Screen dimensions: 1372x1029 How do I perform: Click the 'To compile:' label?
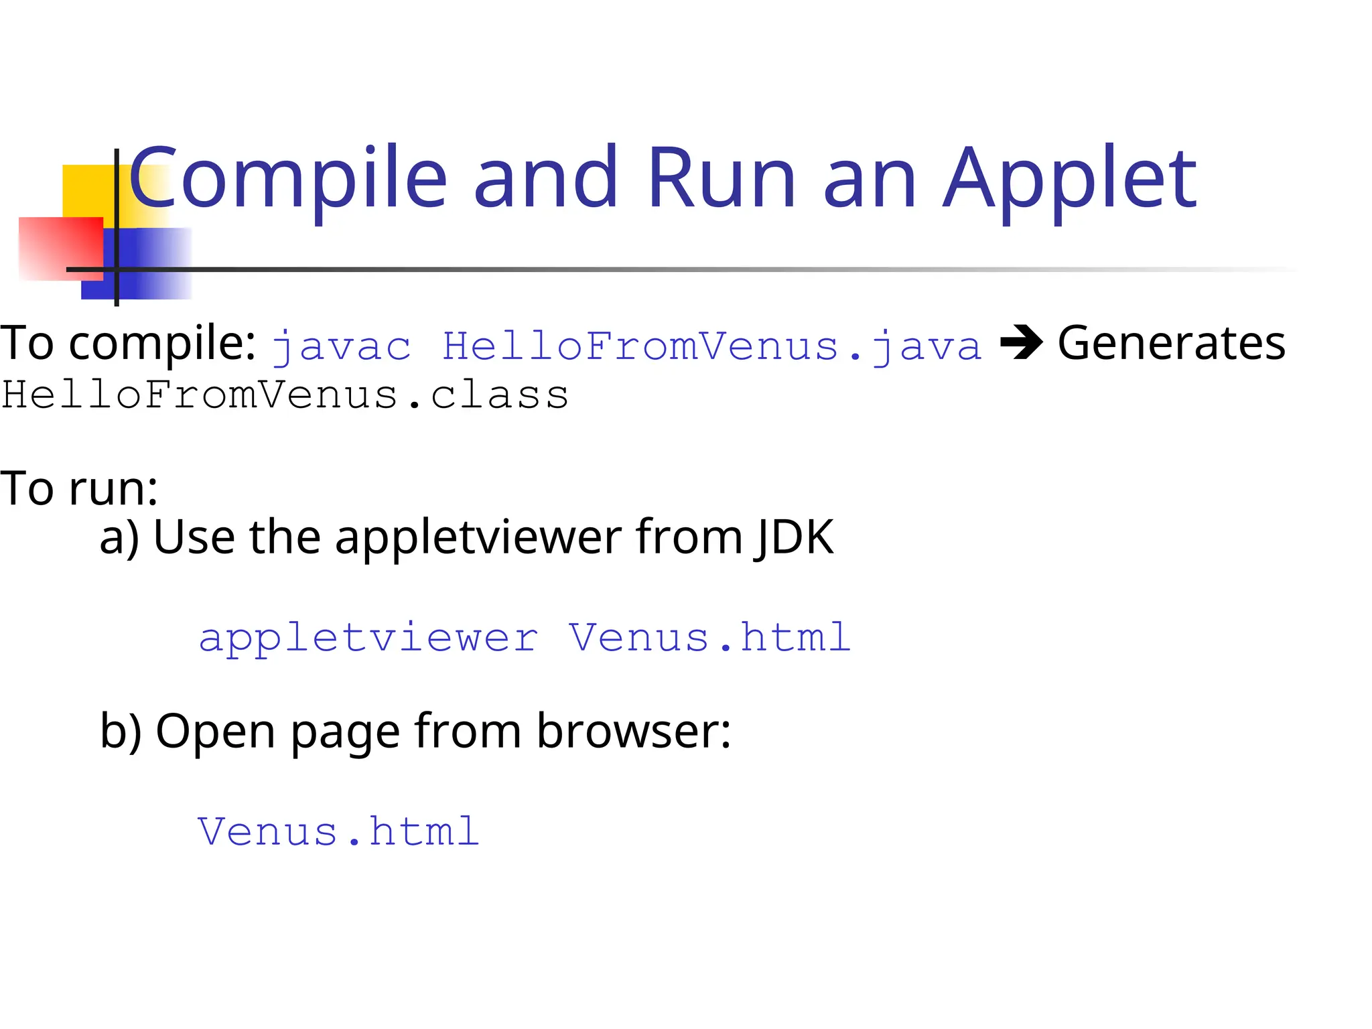click(x=127, y=343)
